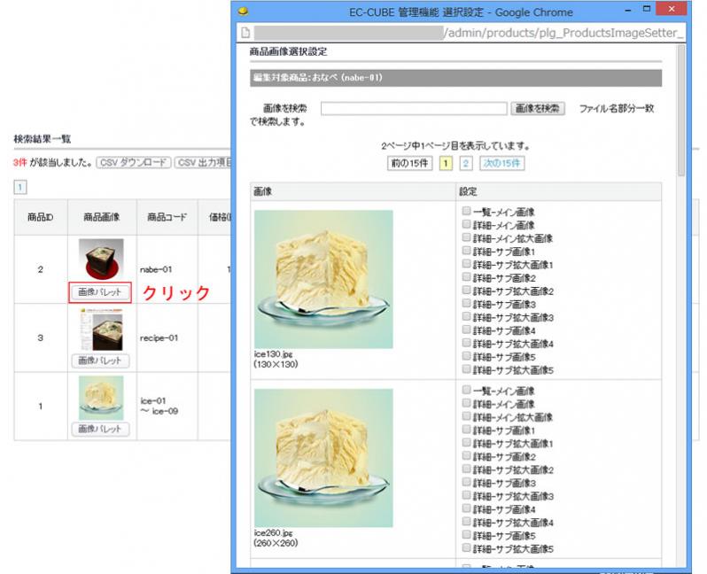707x574 pixels.
Task: Focus the image search text field
Action: [x=414, y=108]
